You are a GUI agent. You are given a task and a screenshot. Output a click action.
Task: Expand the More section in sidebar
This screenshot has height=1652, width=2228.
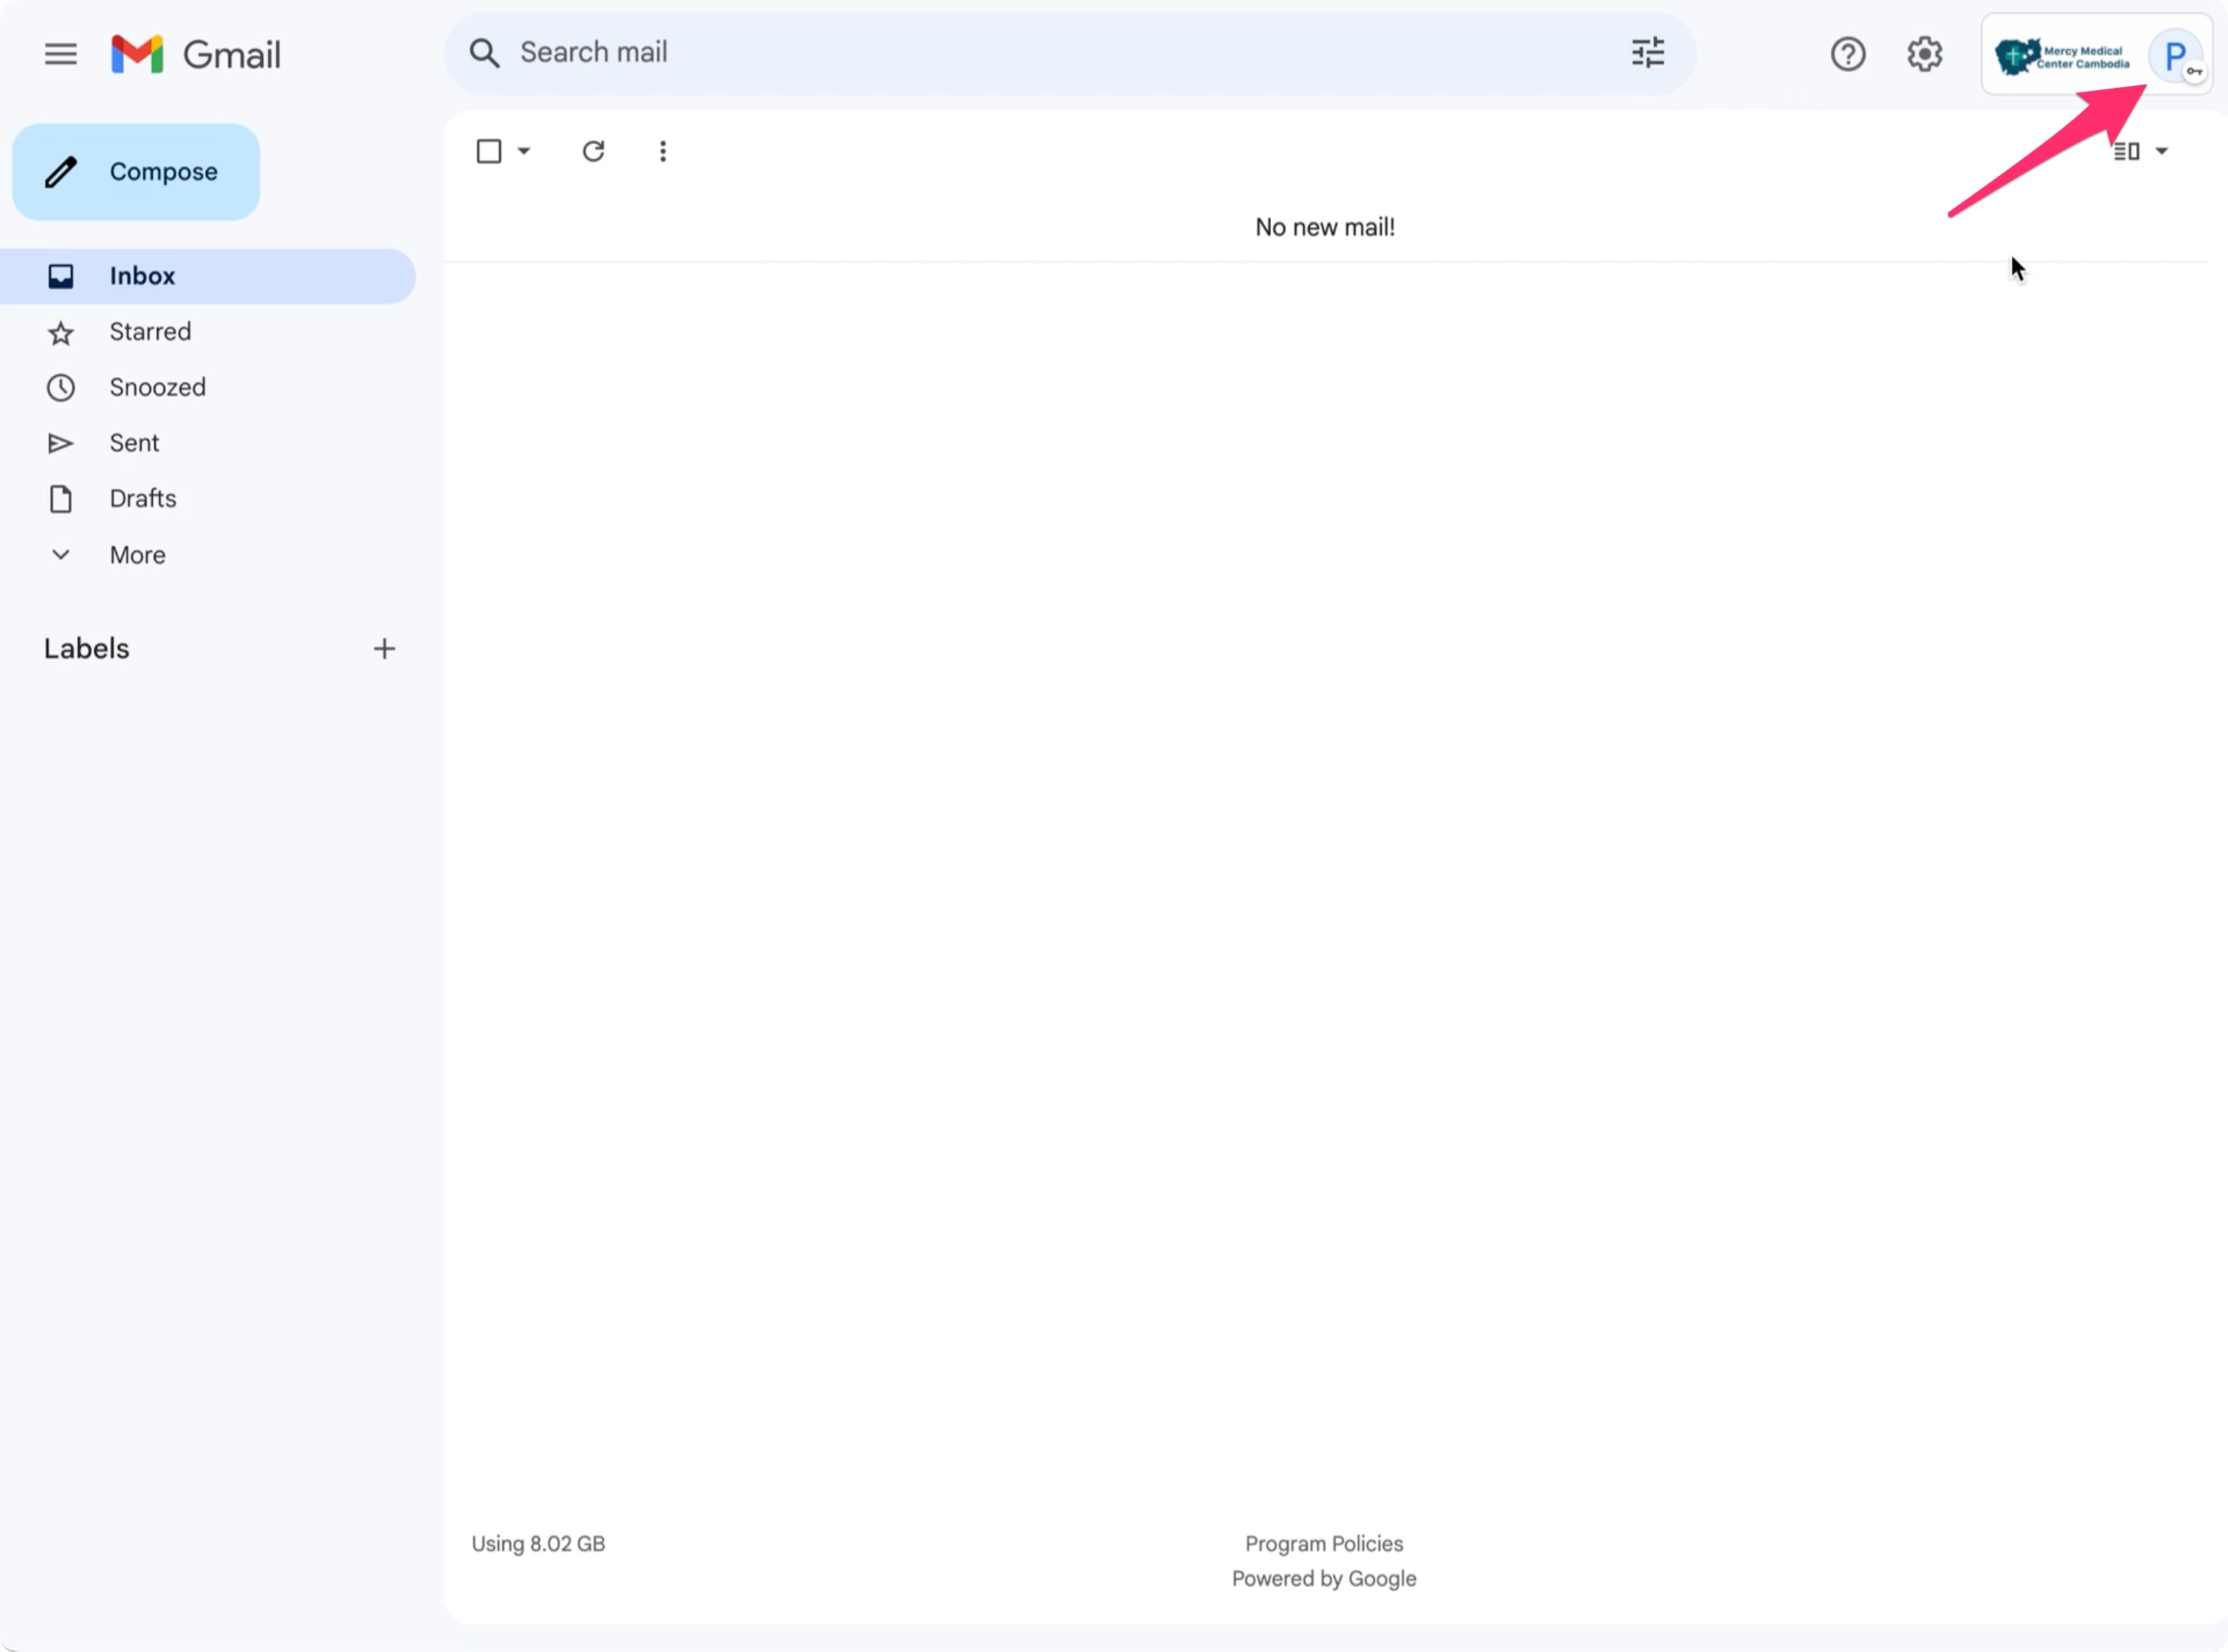pyautogui.click(x=137, y=555)
